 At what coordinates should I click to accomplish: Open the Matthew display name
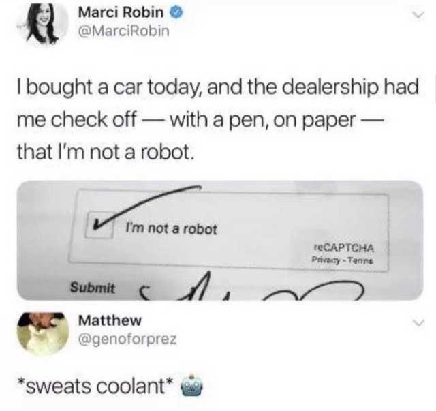click(x=110, y=320)
